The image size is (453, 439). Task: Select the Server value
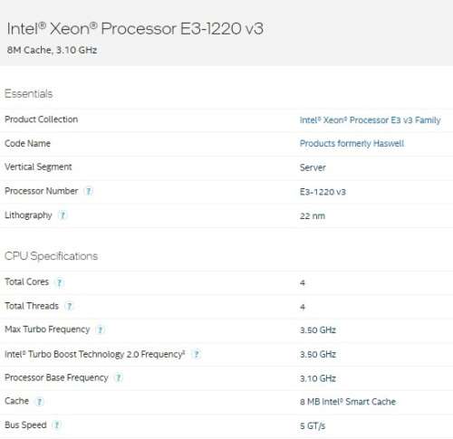point(313,167)
